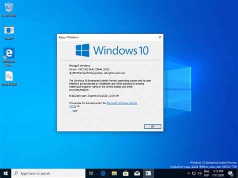The height and width of the screenshot is (178, 238).
Task: Launch Microsoft Edge from the taskbar
Action: (103, 173)
